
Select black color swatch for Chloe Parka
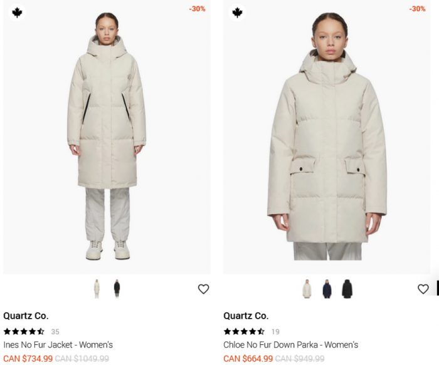pyautogui.click(x=347, y=289)
